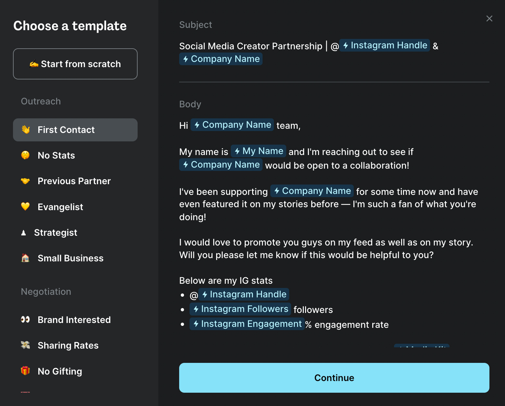
Task: Select the No Stats template
Action: point(56,155)
